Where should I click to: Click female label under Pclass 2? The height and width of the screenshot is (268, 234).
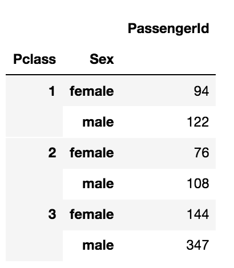(x=92, y=153)
